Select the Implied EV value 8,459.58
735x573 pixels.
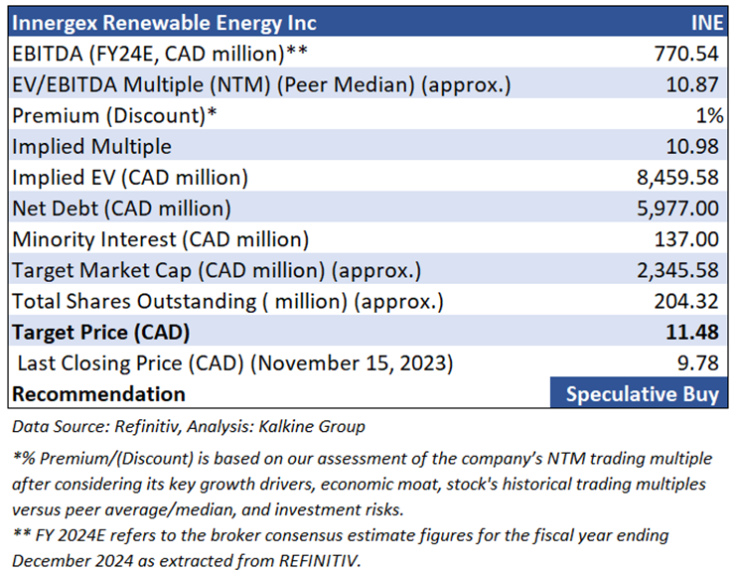[678, 178]
